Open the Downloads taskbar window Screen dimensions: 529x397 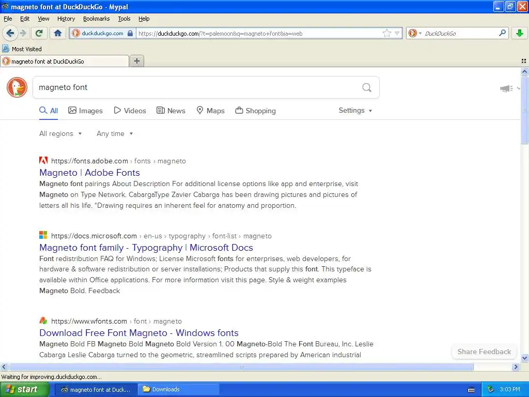tap(179, 389)
